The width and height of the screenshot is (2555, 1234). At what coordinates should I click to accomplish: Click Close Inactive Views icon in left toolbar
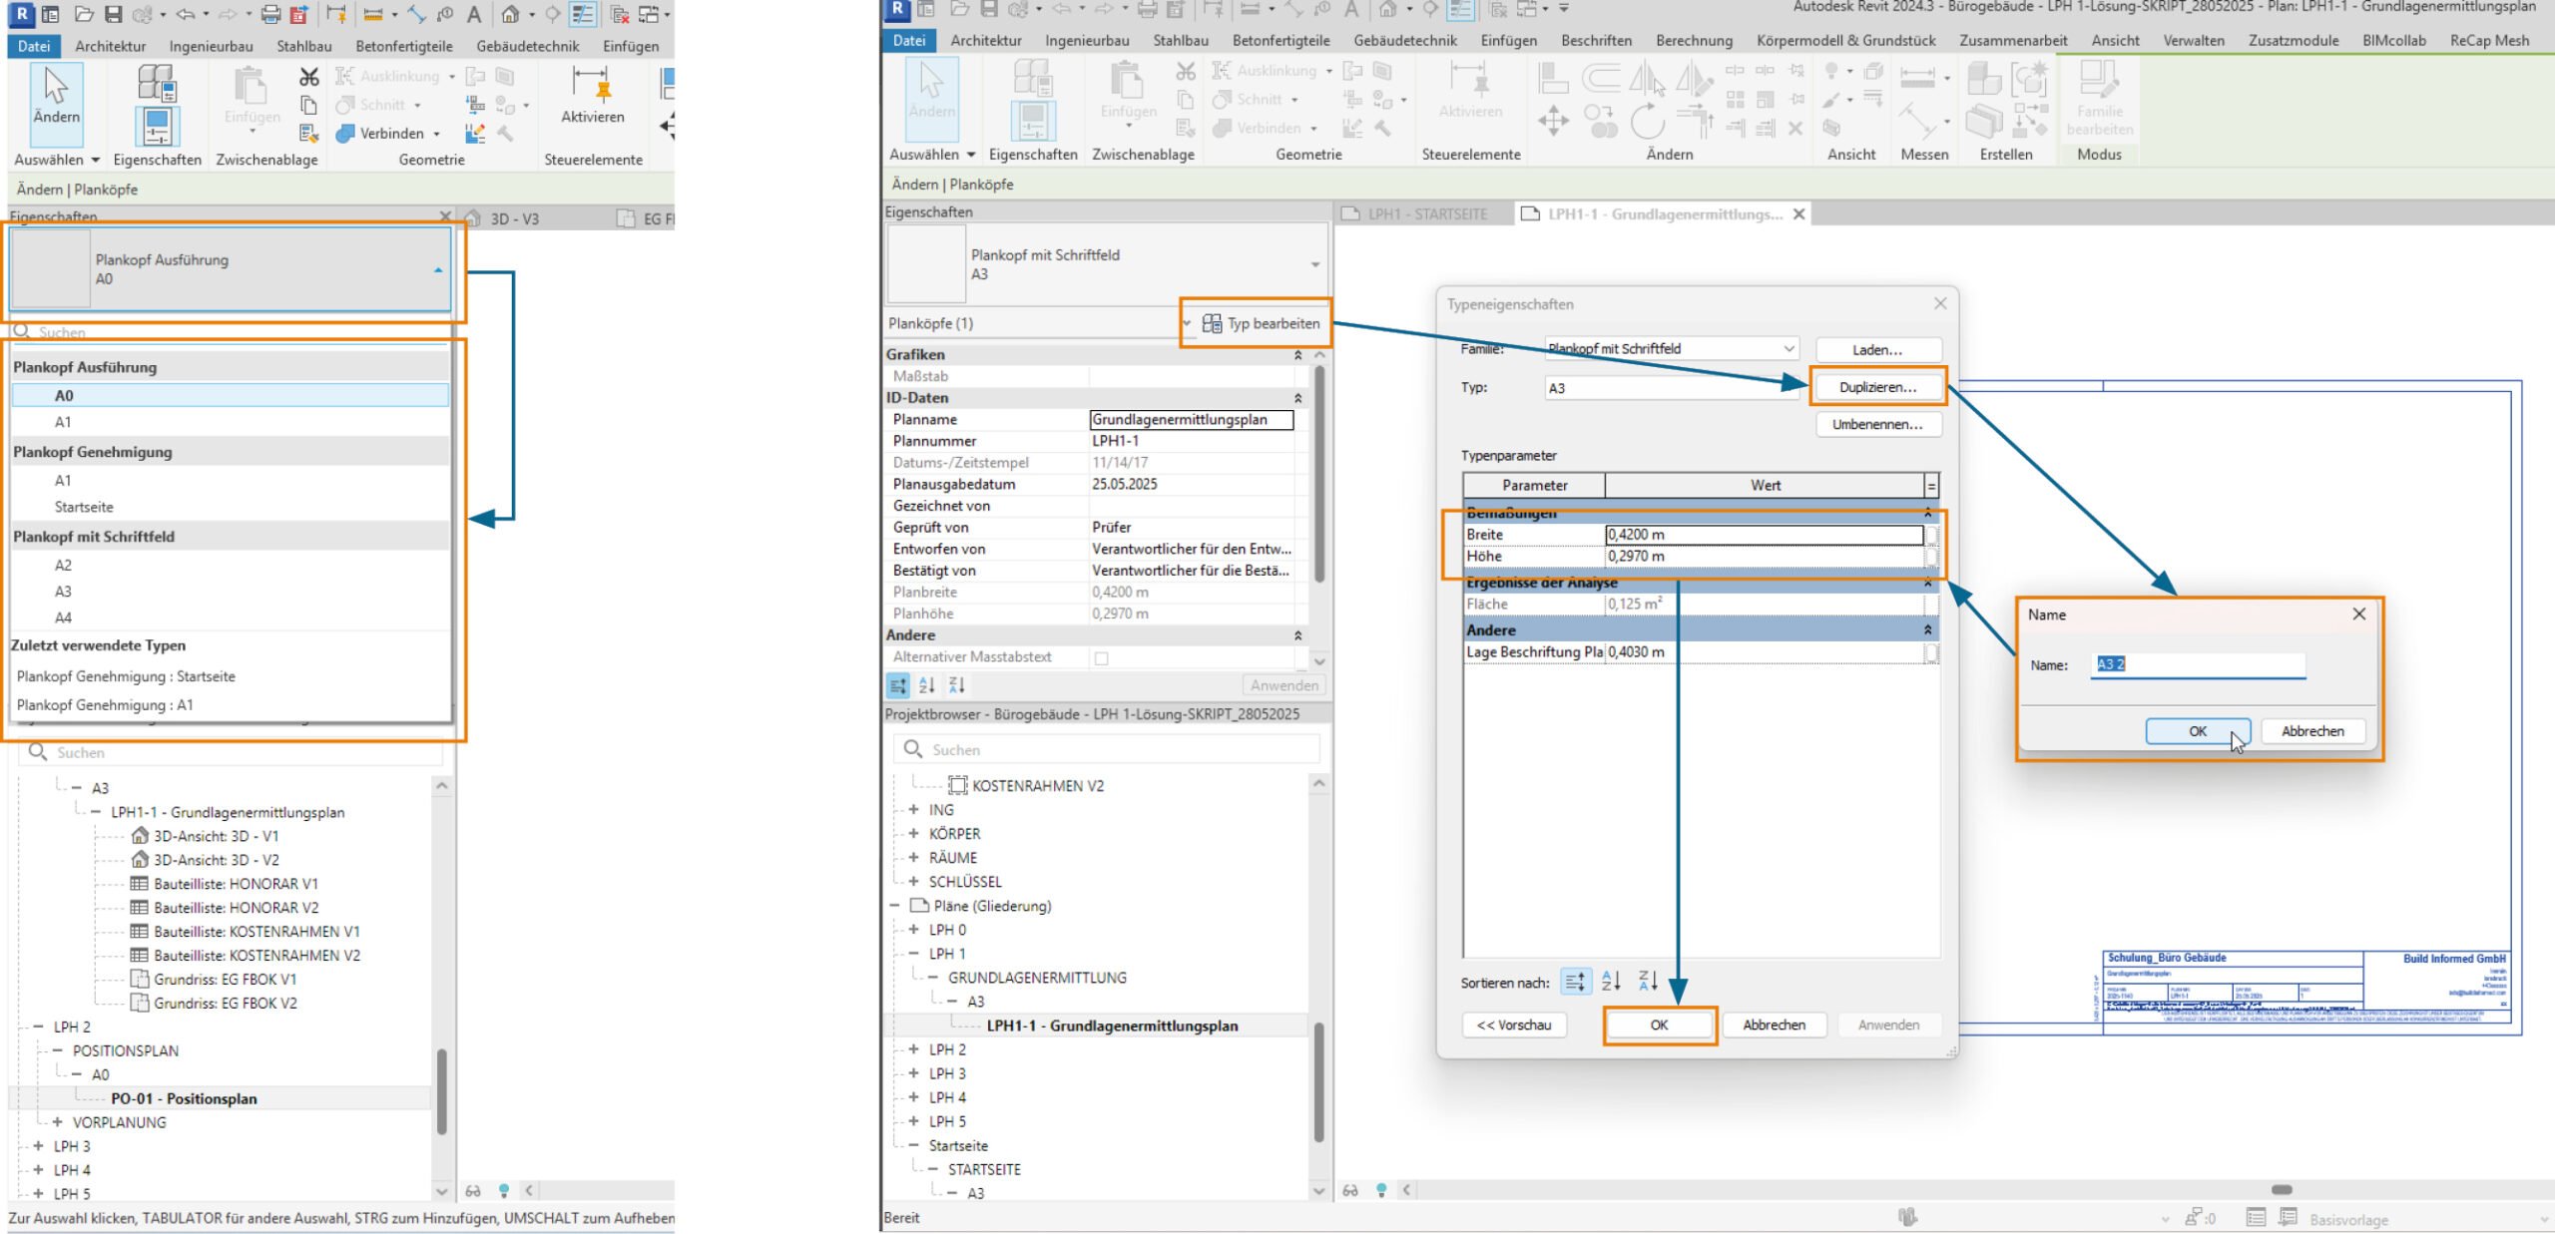point(620,14)
